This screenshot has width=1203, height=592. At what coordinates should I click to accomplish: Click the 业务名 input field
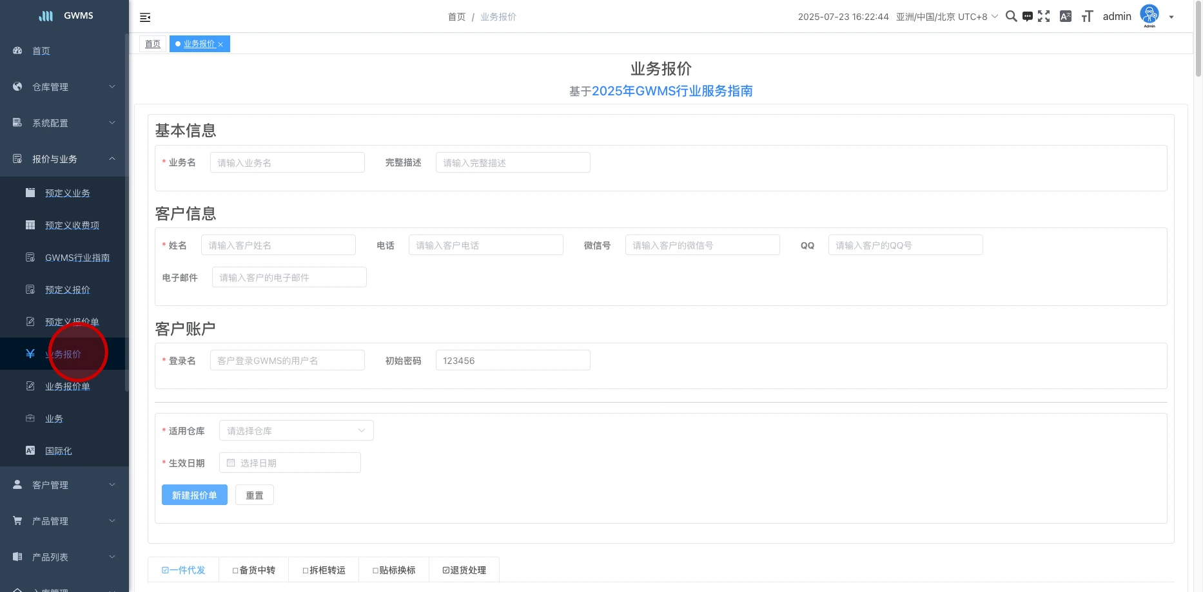click(288, 163)
